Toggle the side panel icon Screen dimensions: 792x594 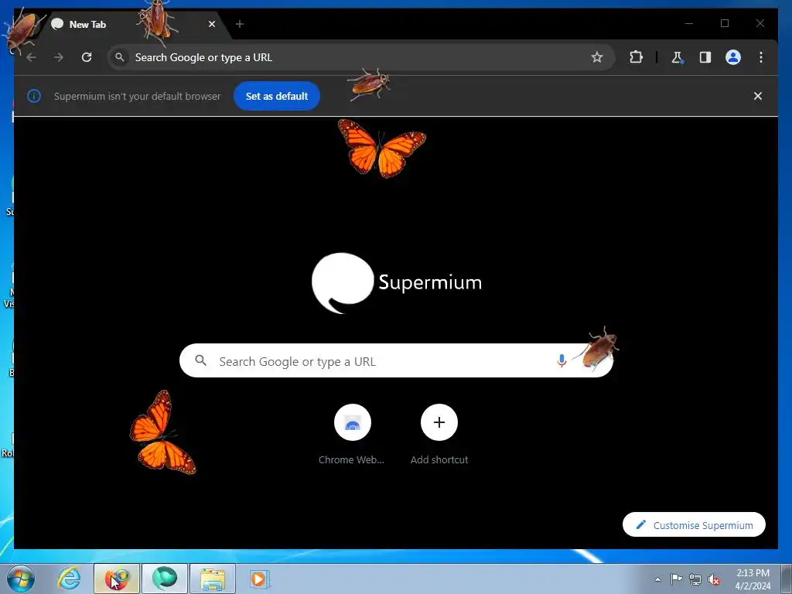[x=705, y=57]
